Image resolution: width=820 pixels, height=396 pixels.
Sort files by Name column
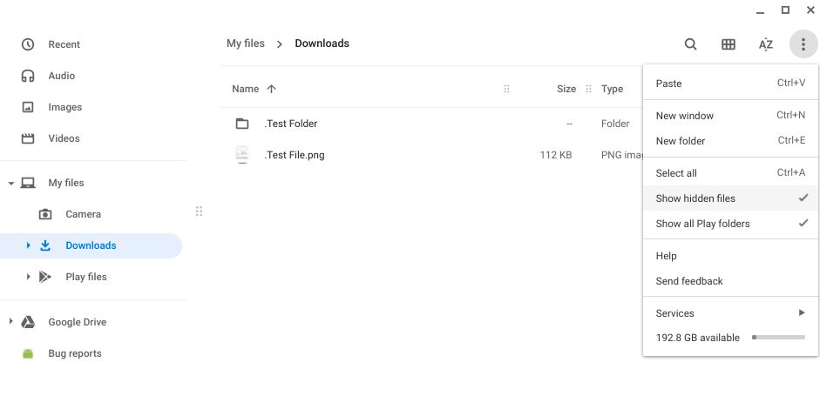(246, 89)
